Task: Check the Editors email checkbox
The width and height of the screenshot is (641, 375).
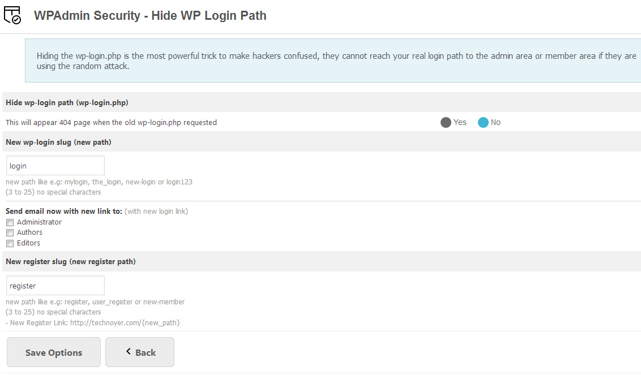Action: pyautogui.click(x=10, y=243)
